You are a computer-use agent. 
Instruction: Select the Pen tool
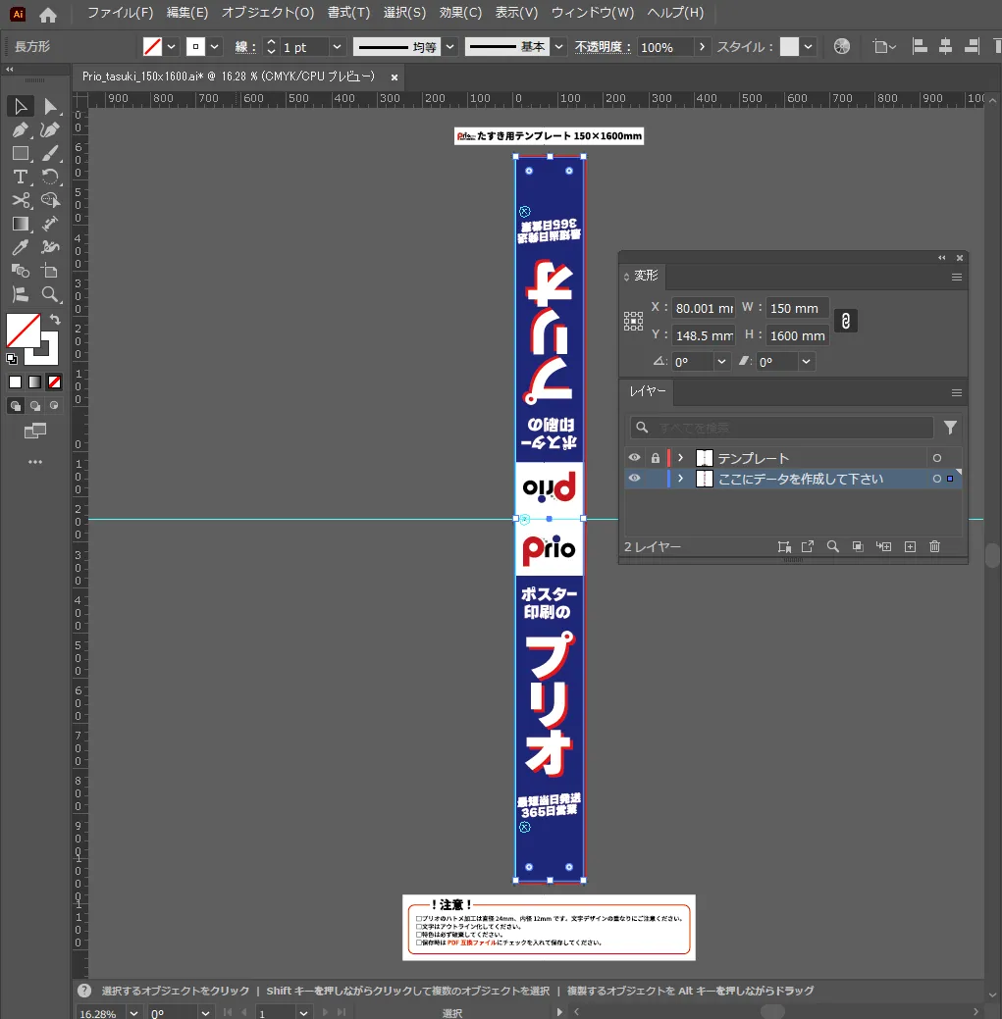click(21, 130)
